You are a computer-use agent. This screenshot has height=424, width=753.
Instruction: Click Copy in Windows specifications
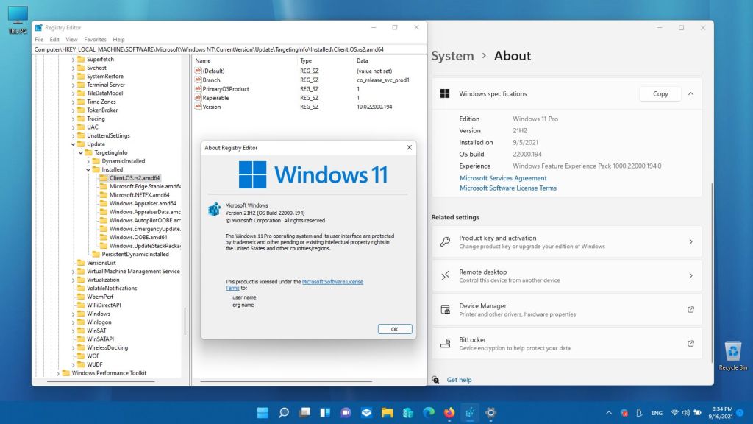660,94
